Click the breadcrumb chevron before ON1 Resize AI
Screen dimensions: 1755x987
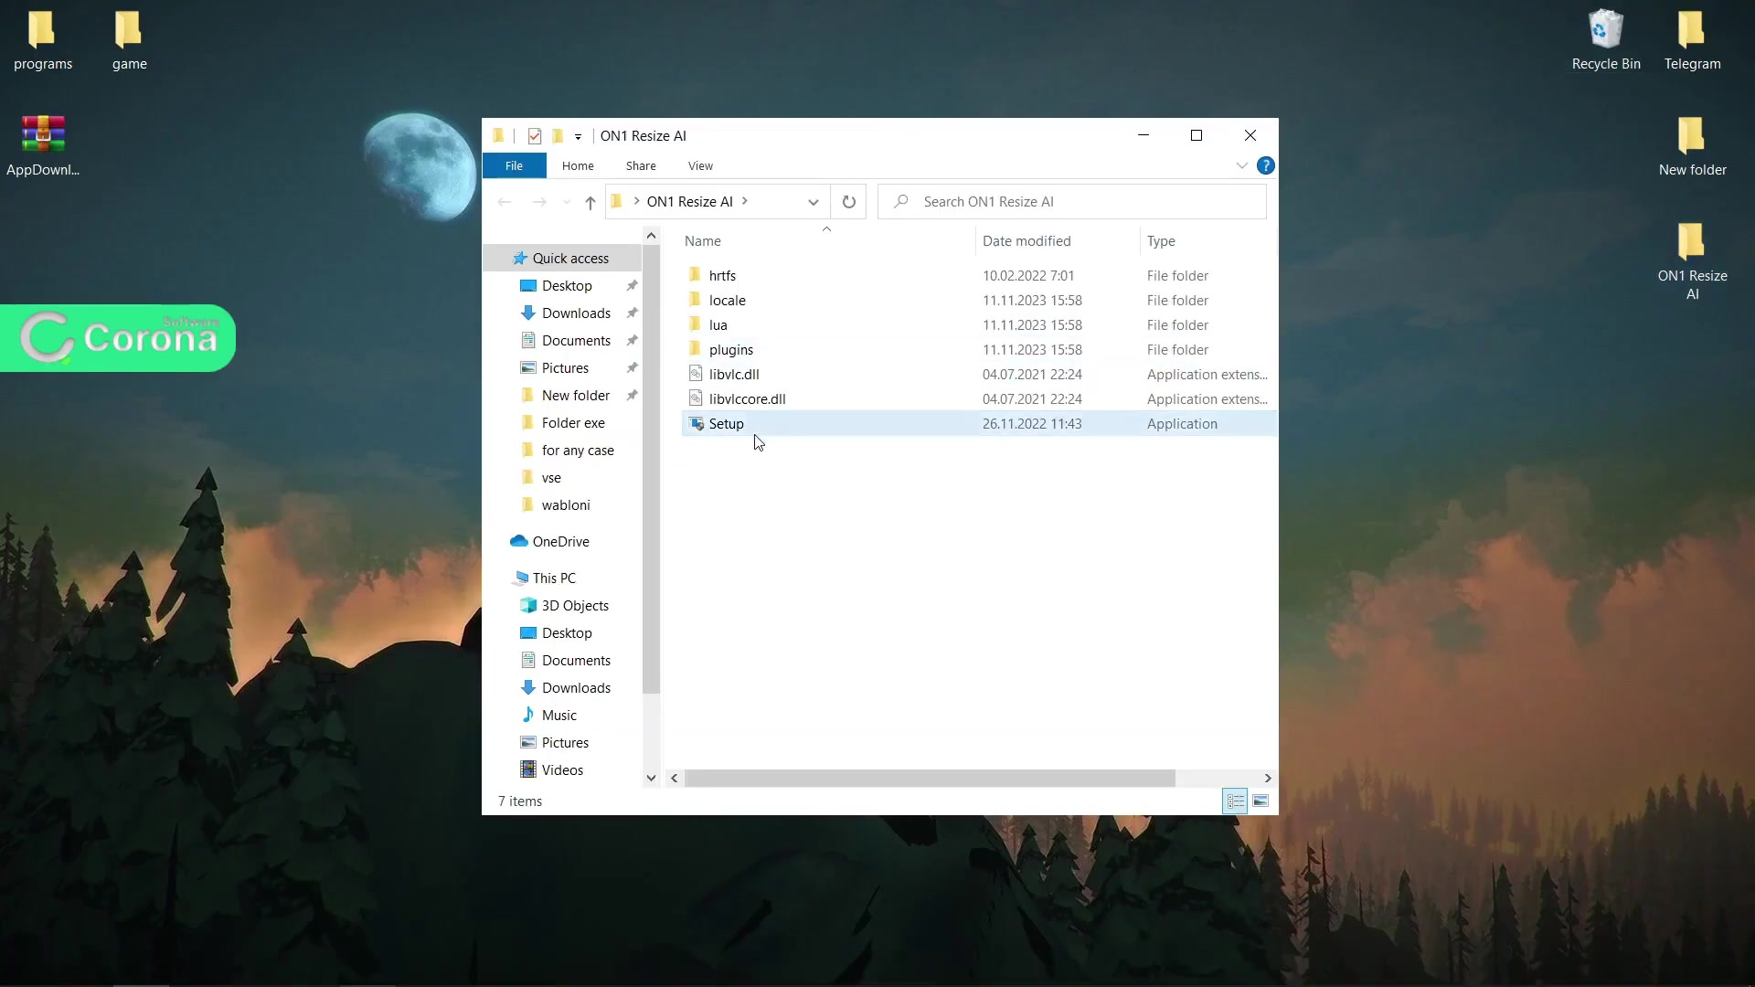pos(636,201)
